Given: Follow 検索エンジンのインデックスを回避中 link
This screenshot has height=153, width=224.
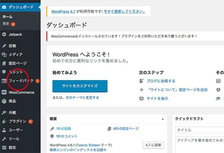Looking at the screenshot, I should 78,150.
